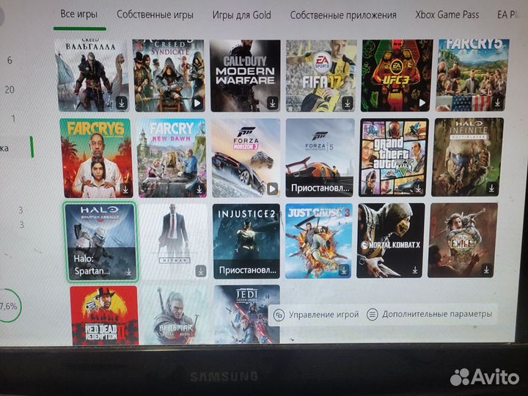Open the Star Wars Jedi Fallen Order tile
This screenshot has width=528, height=396.
point(247,314)
